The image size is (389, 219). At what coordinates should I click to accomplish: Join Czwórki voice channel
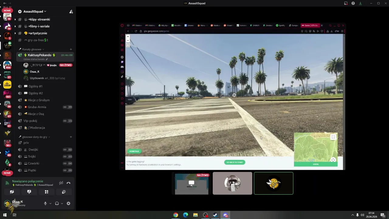pyautogui.click(x=45, y=163)
